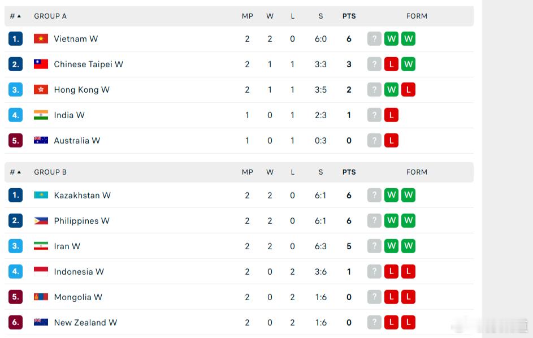Click the Chinese Taipei flag icon
This screenshot has height=338, width=533.
coord(41,64)
